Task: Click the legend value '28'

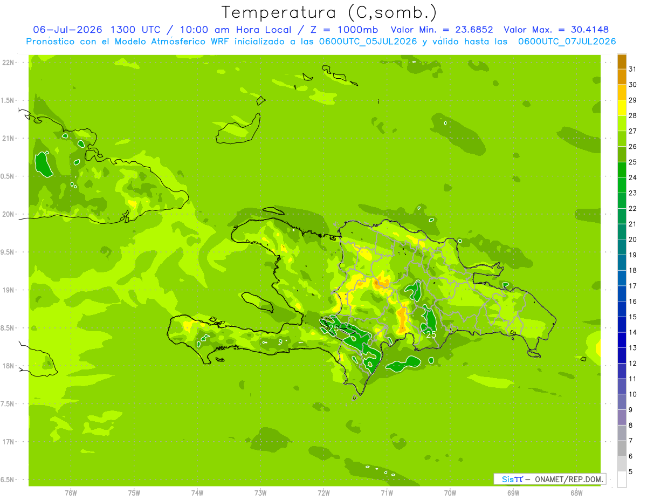Action: click(633, 115)
